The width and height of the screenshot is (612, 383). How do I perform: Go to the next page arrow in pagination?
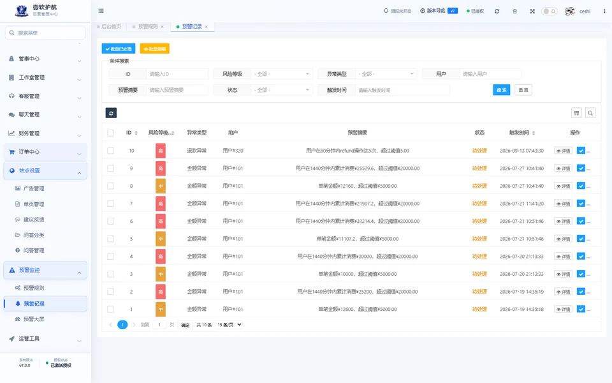click(x=134, y=325)
